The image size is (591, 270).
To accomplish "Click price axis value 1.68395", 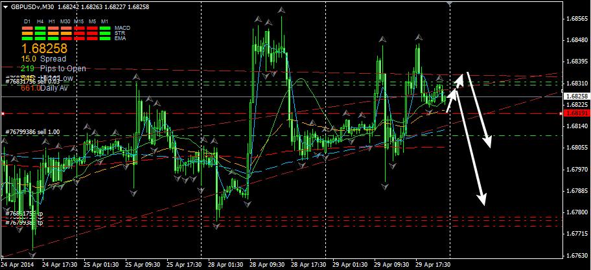I will pyautogui.click(x=577, y=62).
